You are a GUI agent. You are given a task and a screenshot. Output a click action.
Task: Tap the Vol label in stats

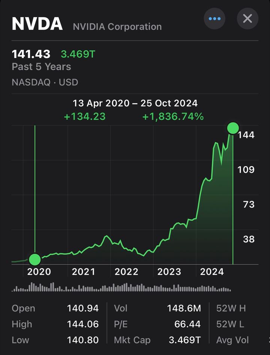(121, 308)
